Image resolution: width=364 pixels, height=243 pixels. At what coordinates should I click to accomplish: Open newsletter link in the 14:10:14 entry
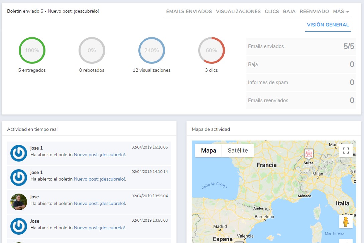100,179
